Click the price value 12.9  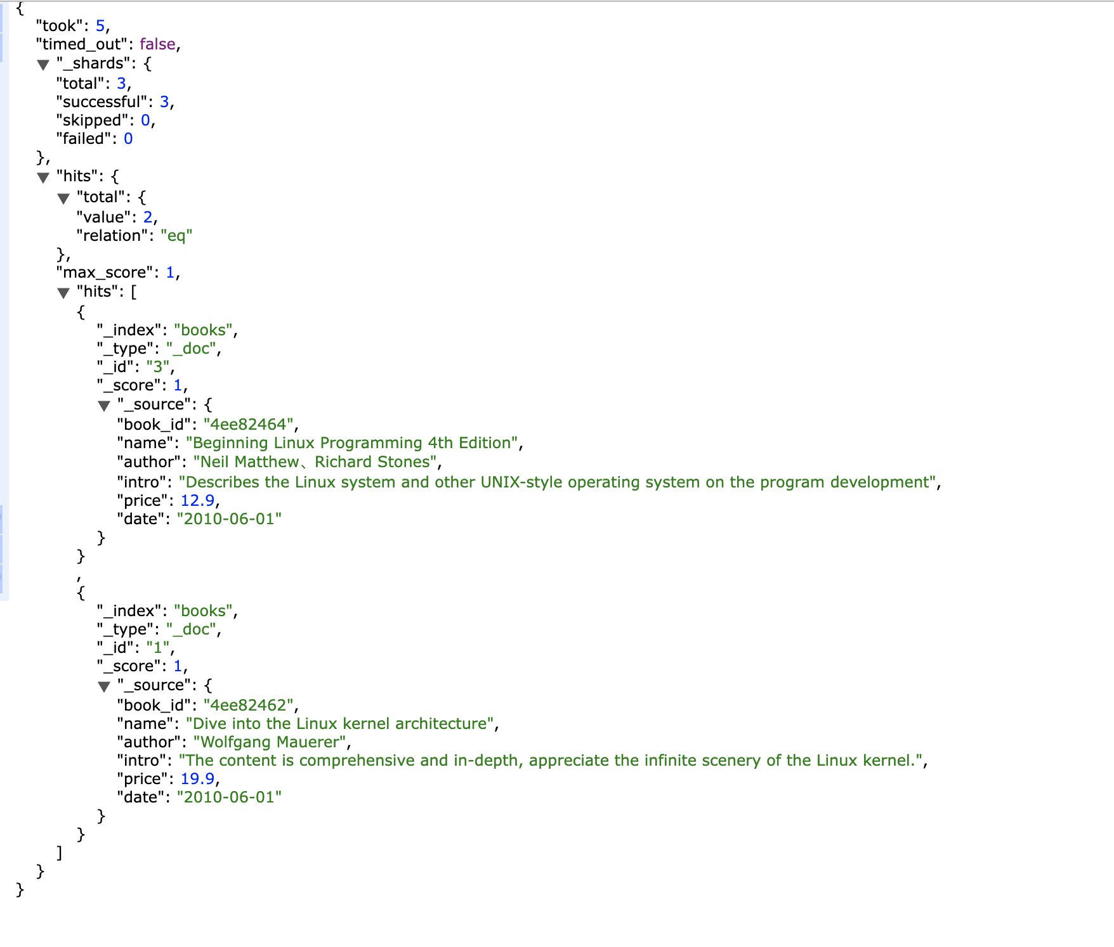click(198, 501)
